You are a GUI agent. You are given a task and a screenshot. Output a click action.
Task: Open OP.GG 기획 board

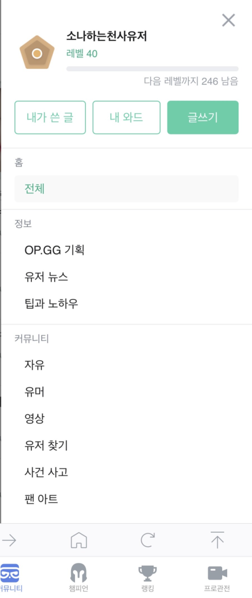pos(55,250)
